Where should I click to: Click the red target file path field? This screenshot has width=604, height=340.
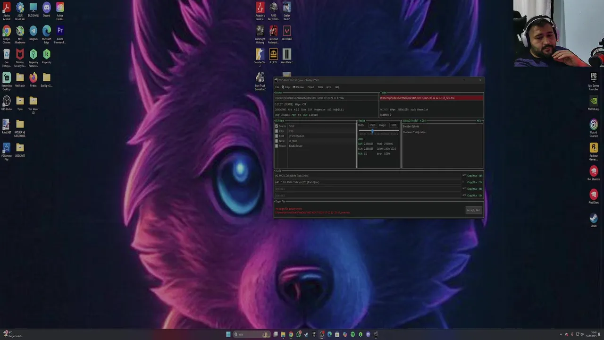pos(431,98)
